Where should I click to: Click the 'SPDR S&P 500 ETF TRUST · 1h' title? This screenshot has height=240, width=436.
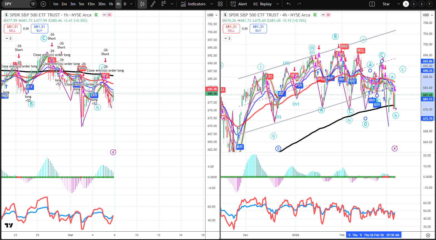pyautogui.click(x=51, y=15)
